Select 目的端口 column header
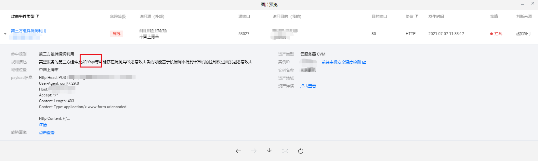Image resolution: width=538 pixels, height=161 pixels. click(x=379, y=17)
